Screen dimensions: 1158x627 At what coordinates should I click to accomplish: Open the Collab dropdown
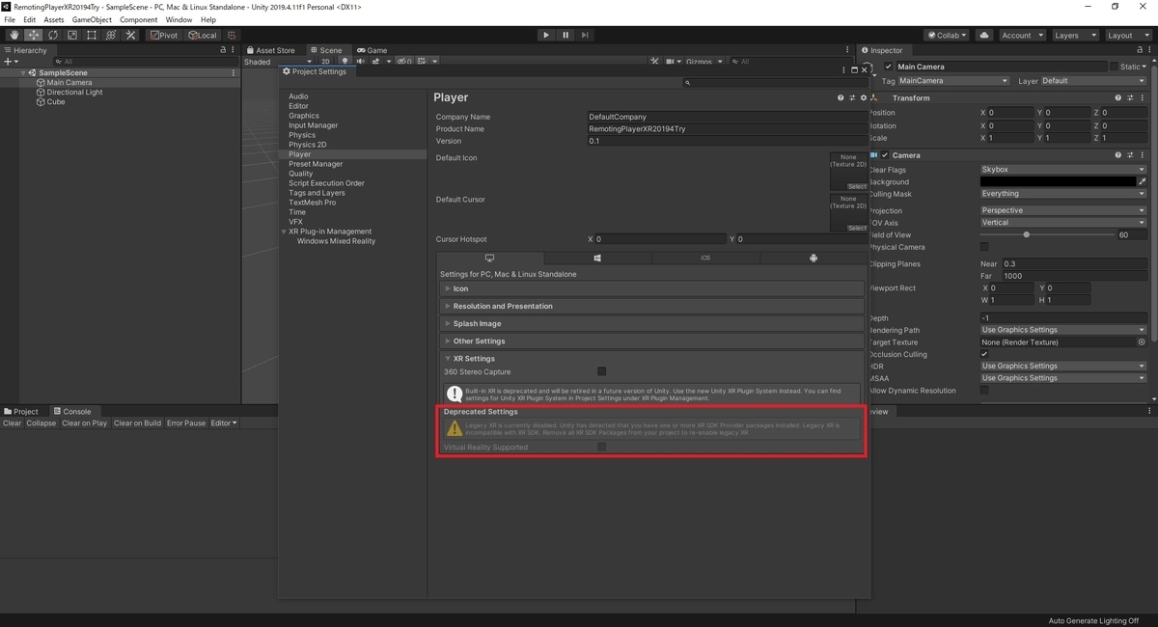948,35
